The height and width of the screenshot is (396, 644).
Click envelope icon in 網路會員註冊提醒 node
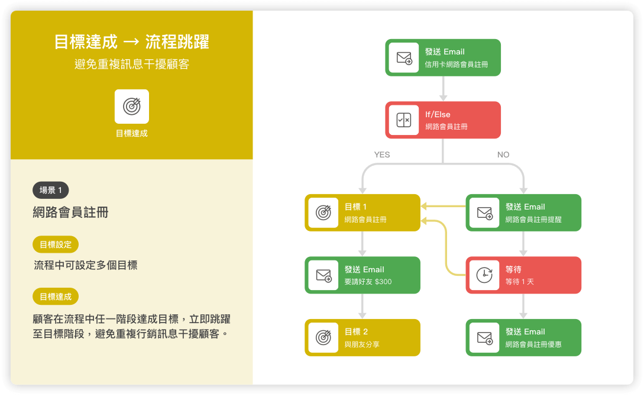484,213
